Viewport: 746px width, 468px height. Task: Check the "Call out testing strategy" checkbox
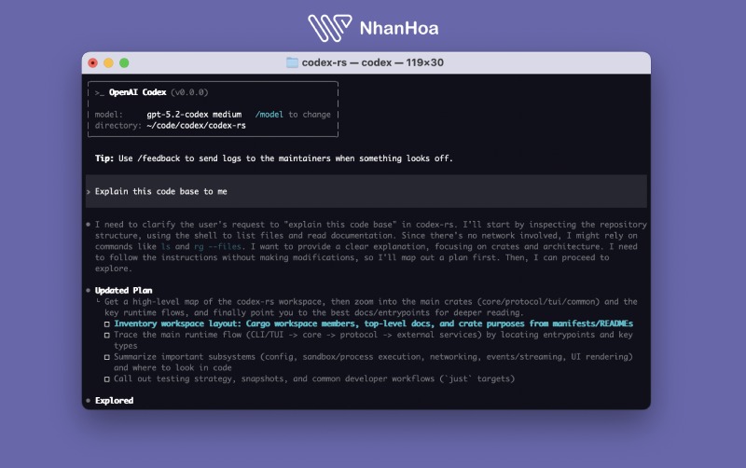coord(107,379)
